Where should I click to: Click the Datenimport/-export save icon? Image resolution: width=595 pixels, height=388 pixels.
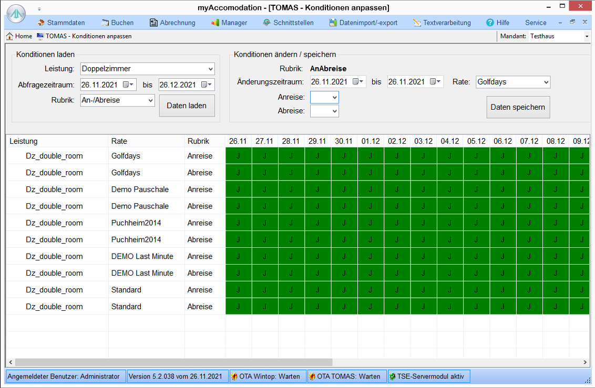click(x=333, y=23)
